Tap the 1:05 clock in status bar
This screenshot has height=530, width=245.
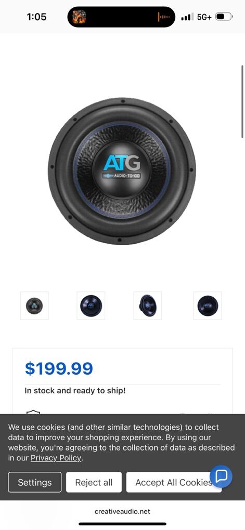click(x=36, y=17)
